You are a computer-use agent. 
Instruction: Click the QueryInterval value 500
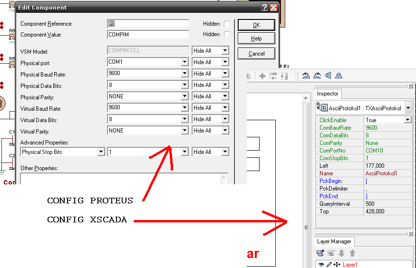coord(370,204)
